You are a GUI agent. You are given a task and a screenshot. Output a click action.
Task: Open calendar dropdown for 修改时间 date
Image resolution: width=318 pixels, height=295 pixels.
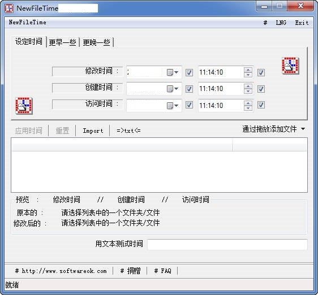click(x=173, y=72)
